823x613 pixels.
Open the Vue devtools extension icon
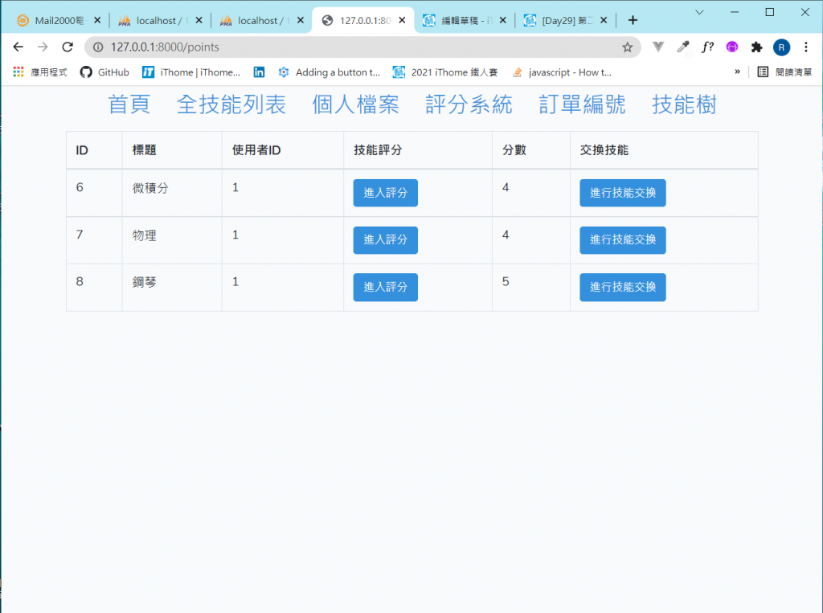click(x=658, y=47)
